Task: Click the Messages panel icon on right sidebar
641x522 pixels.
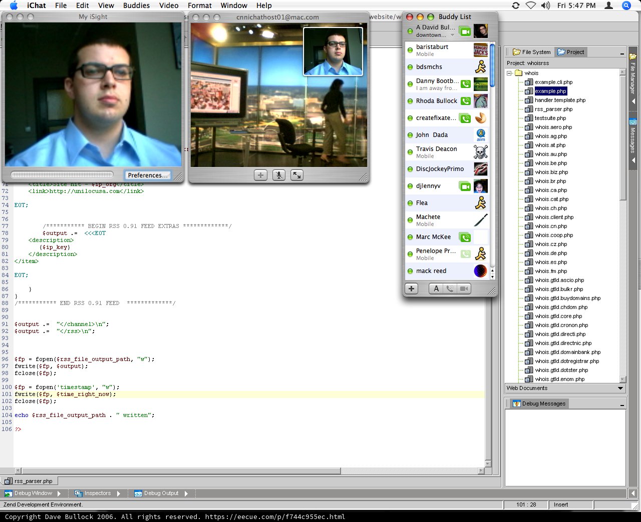Action: (x=633, y=122)
